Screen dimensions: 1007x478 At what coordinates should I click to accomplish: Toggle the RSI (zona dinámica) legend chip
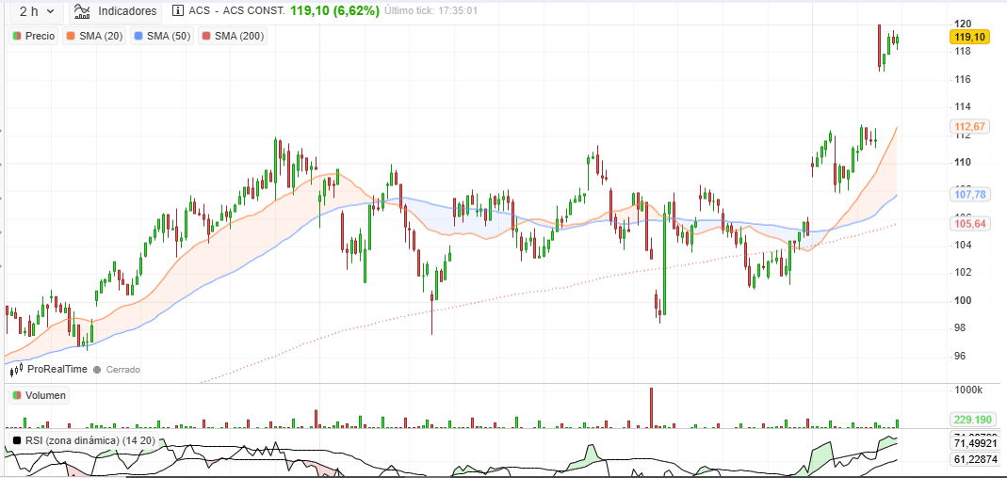point(84,440)
